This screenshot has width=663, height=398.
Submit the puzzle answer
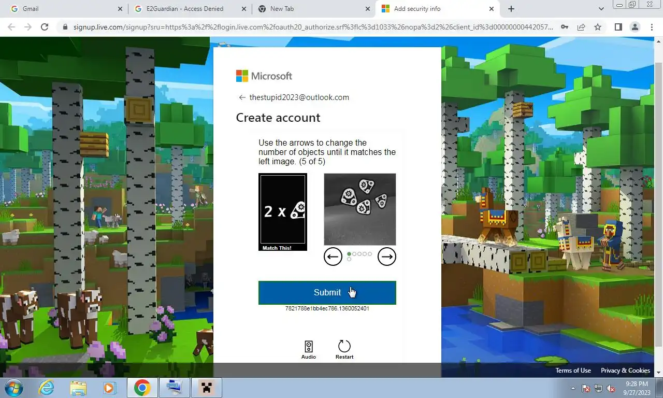(x=327, y=292)
